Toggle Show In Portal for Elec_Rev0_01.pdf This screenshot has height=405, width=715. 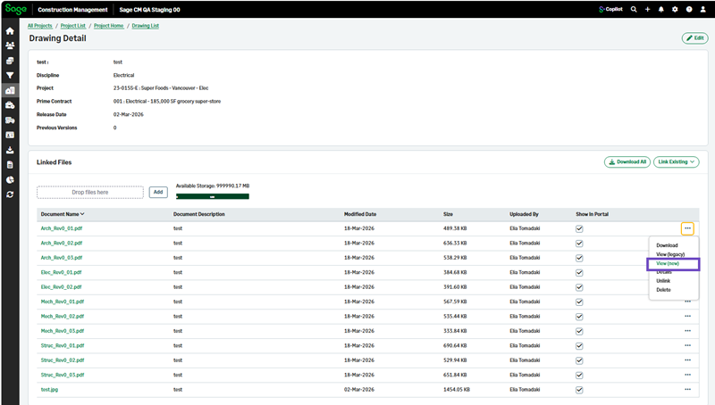pos(579,272)
